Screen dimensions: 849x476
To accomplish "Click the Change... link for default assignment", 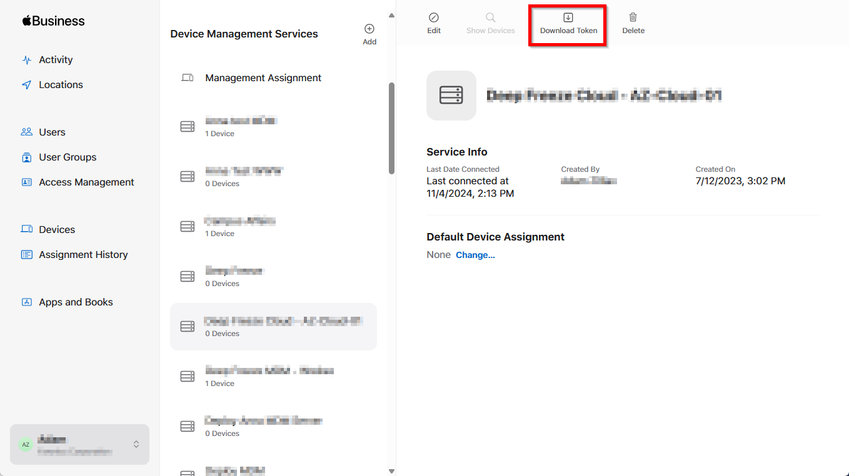I will click(475, 255).
